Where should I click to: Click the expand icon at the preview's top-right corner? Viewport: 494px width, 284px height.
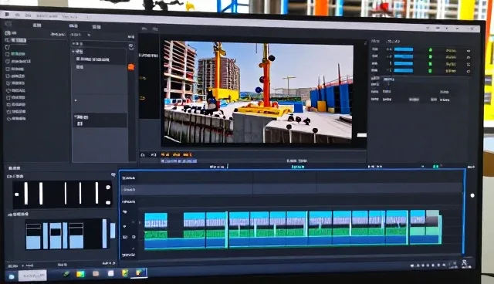365,42
